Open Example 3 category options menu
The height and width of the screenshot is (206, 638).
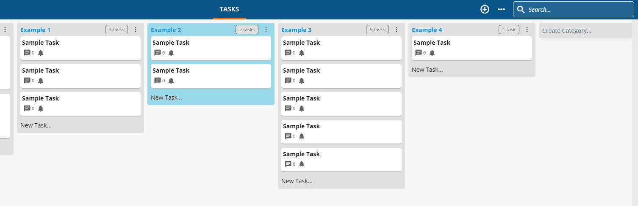(397, 30)
